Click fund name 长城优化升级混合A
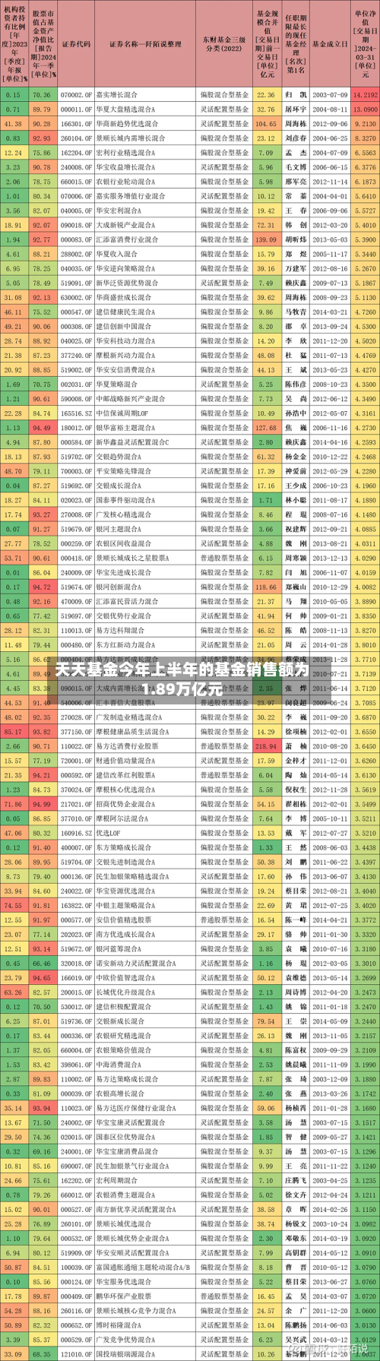Viewport: 380px width, 1361px height. 125,993
